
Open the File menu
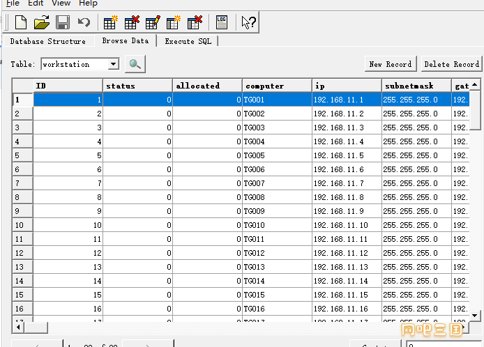tap(13, 3)
